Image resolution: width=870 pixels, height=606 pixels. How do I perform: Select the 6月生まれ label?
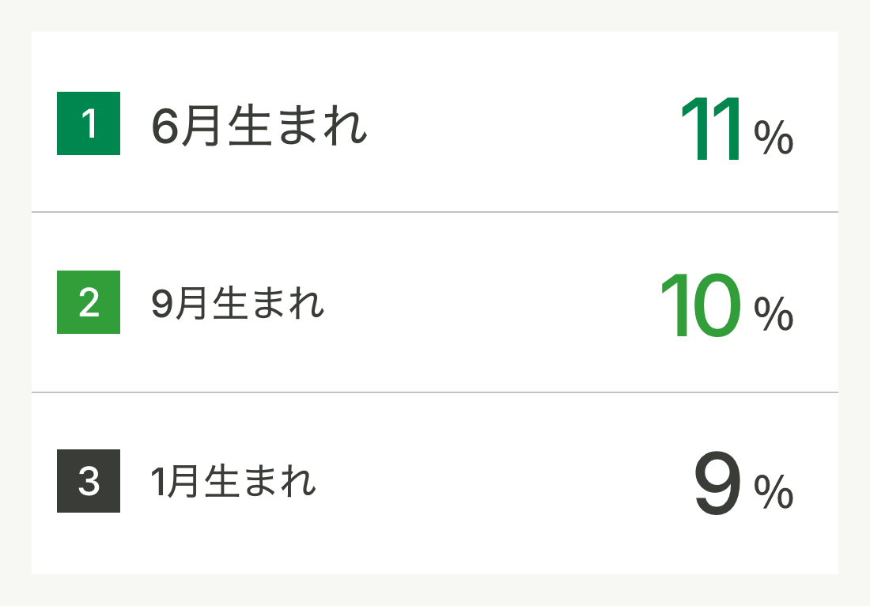[x=259, y=126]
